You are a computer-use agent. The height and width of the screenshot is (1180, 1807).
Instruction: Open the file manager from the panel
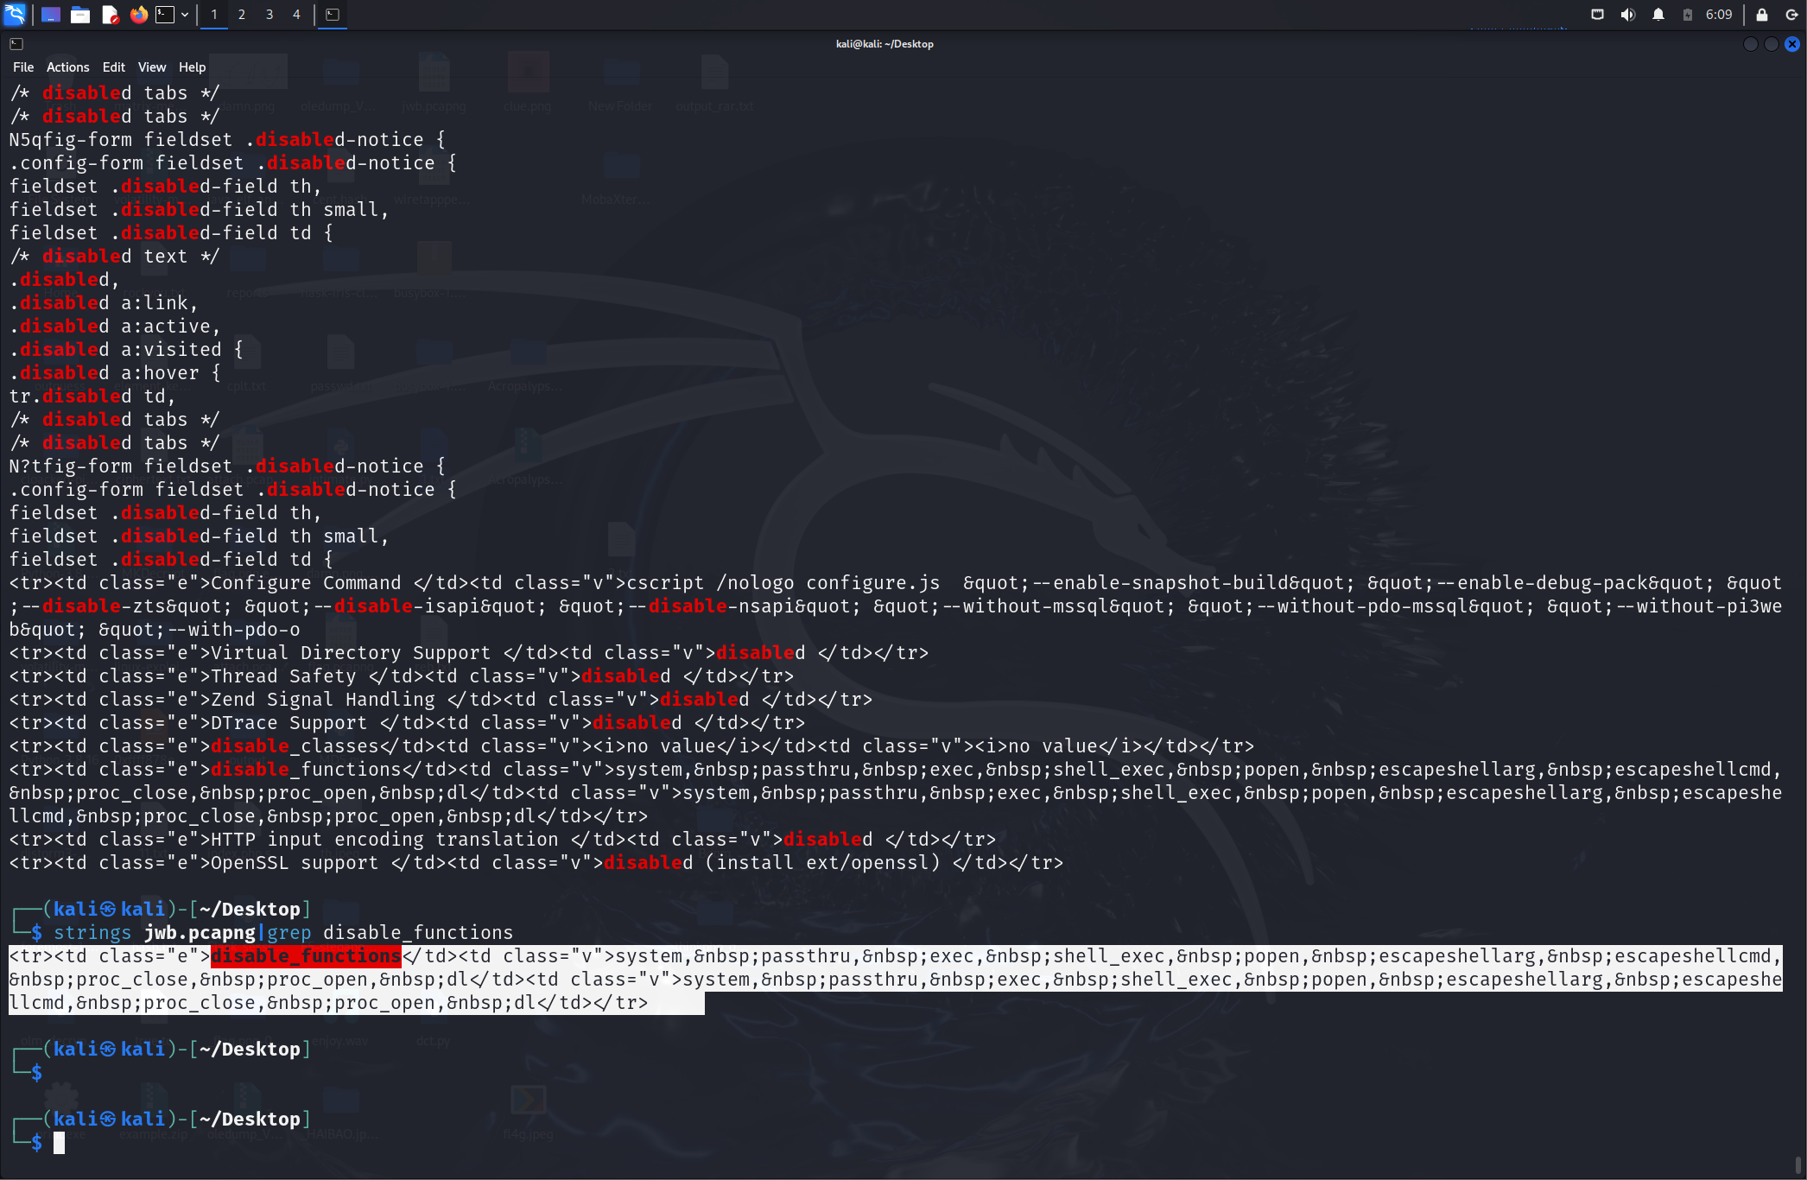[x=80, y=15]
